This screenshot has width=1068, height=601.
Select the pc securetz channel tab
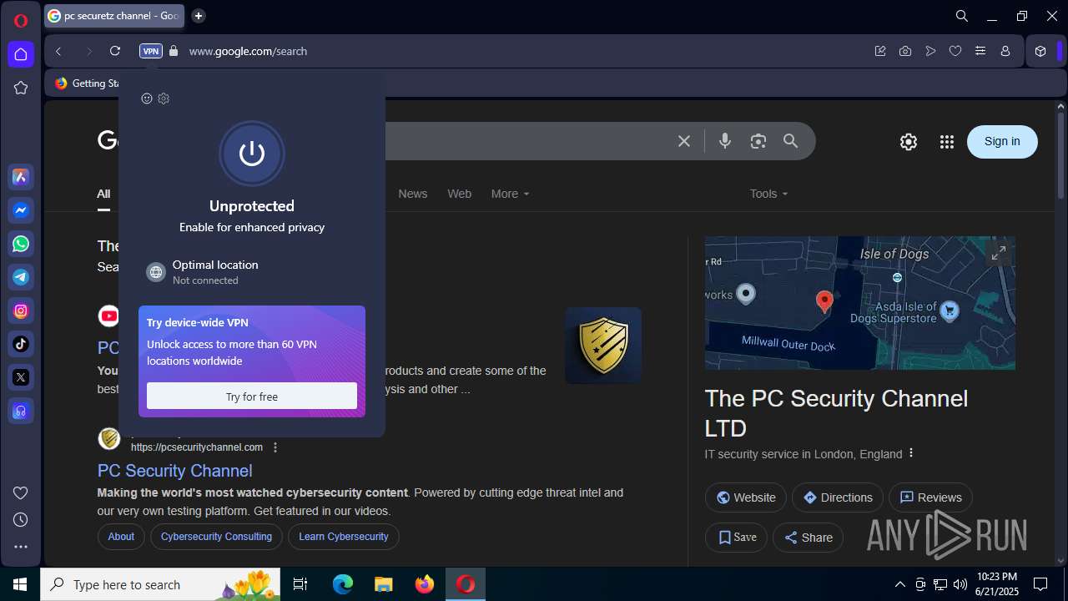coord(114,15)
